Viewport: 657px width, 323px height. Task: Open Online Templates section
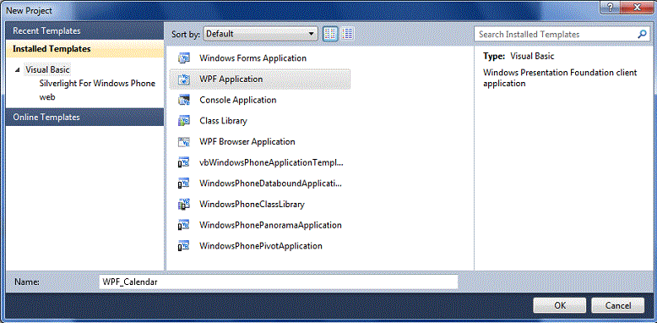pos(84,117)
